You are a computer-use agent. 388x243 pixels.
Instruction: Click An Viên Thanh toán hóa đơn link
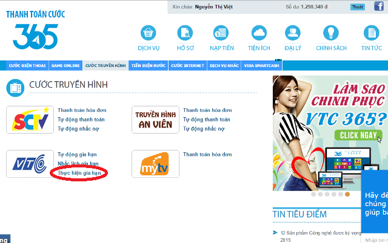point(207,110)
